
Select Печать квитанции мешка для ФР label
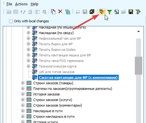click(x=65, y=55)
